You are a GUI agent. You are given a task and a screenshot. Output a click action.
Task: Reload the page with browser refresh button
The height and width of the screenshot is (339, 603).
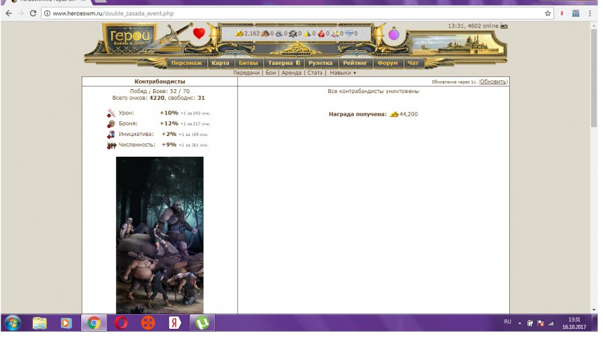(33, 13)
